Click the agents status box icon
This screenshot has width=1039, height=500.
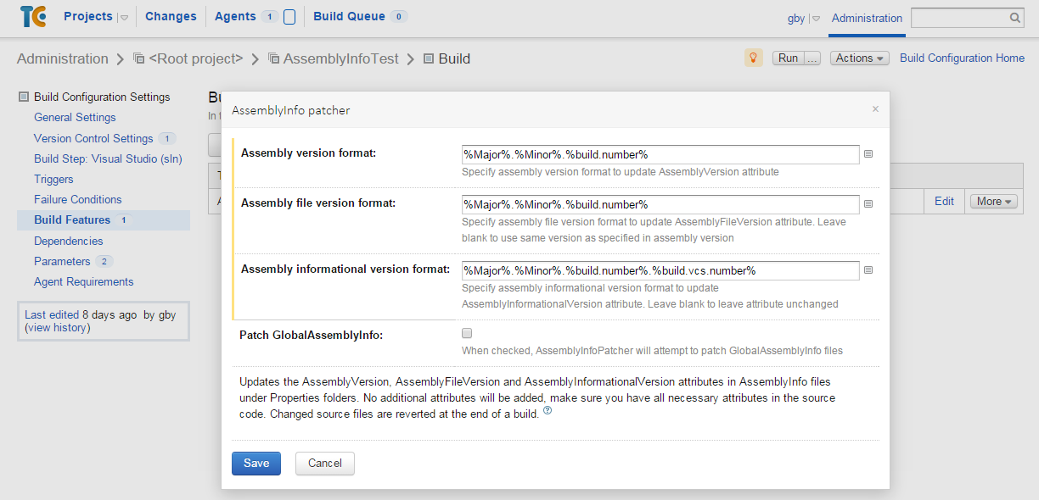coord(289,17)
